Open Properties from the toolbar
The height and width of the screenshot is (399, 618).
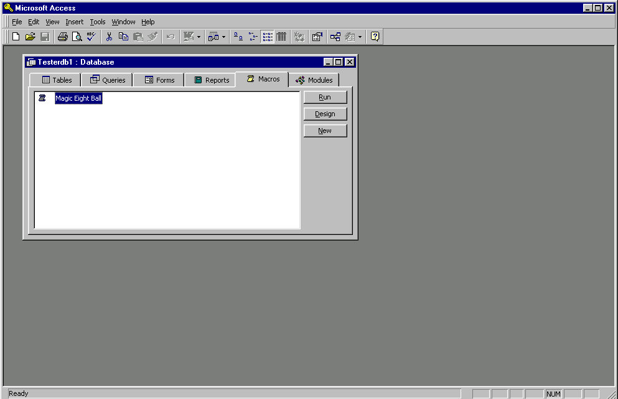click(x=317, y=37)
